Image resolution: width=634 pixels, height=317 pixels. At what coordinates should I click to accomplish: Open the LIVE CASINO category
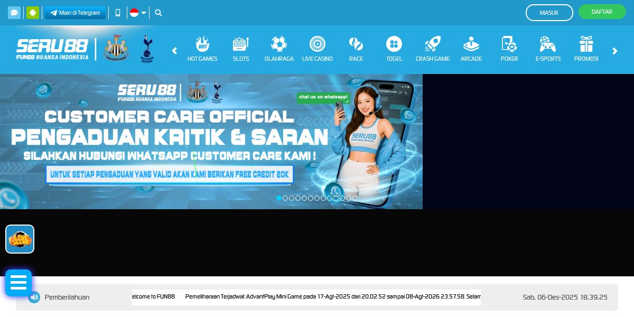click(x=318, y=49)
